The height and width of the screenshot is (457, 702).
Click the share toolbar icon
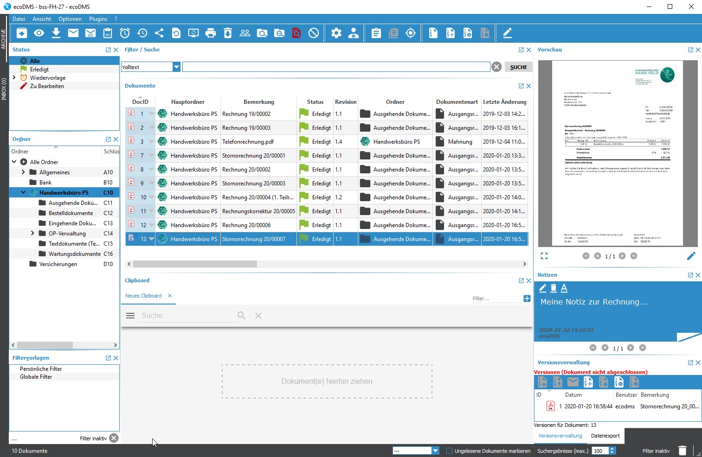(159, 33)
